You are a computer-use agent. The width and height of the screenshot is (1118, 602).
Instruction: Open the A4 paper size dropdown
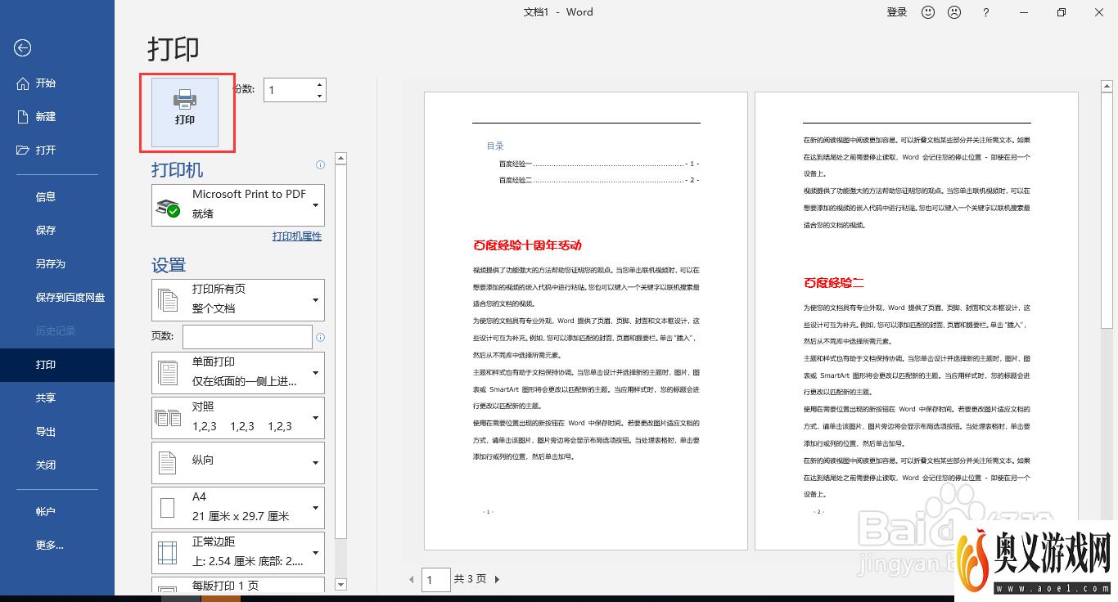tap(238, 507)
